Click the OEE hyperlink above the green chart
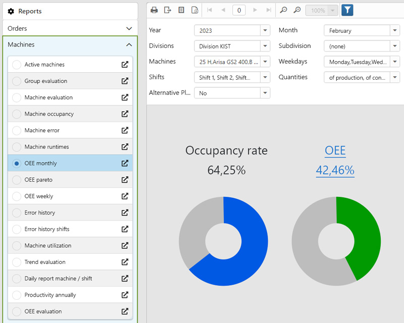Viewport: 404px width, 323px height. point(335,149)
